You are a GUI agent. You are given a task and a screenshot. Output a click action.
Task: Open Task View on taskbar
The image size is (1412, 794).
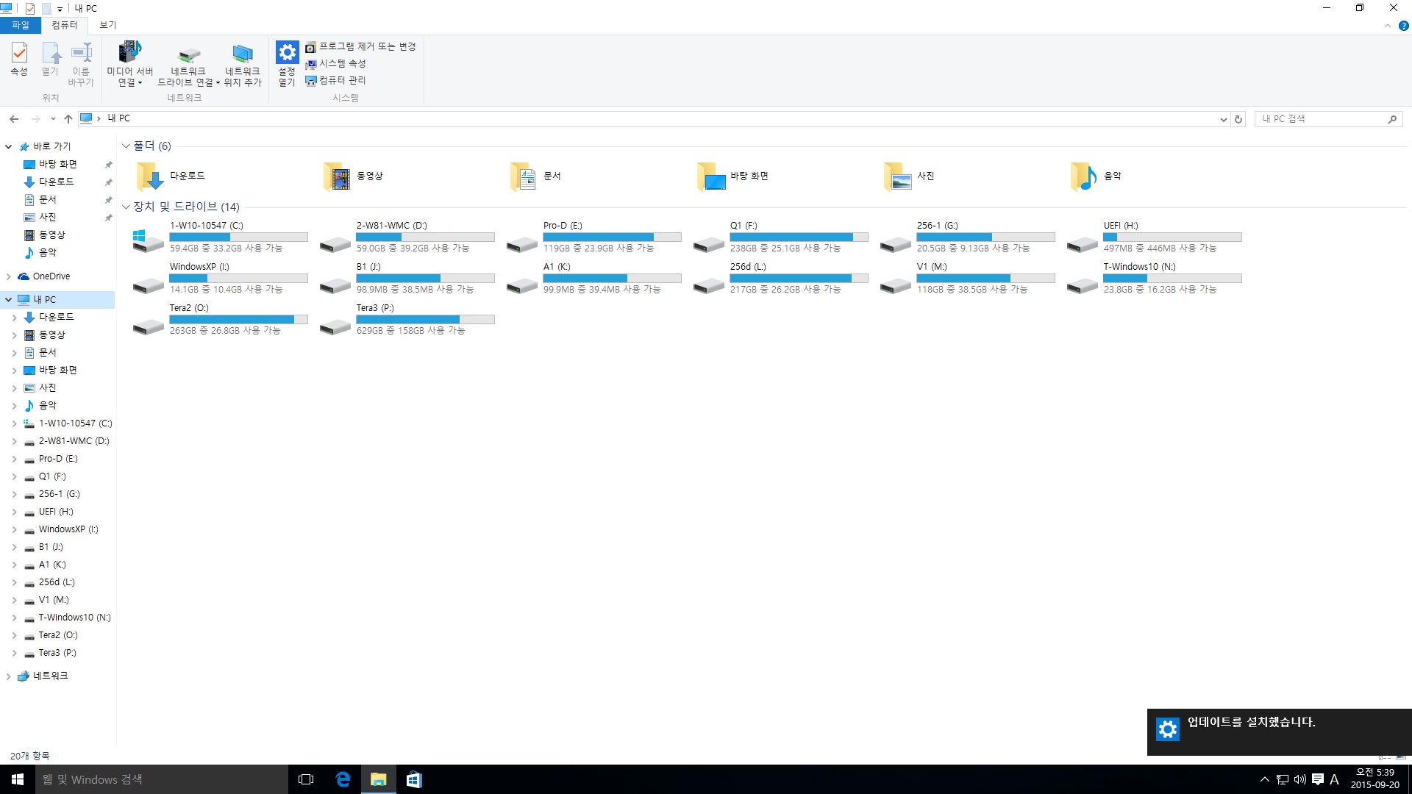tap(306, 779)
